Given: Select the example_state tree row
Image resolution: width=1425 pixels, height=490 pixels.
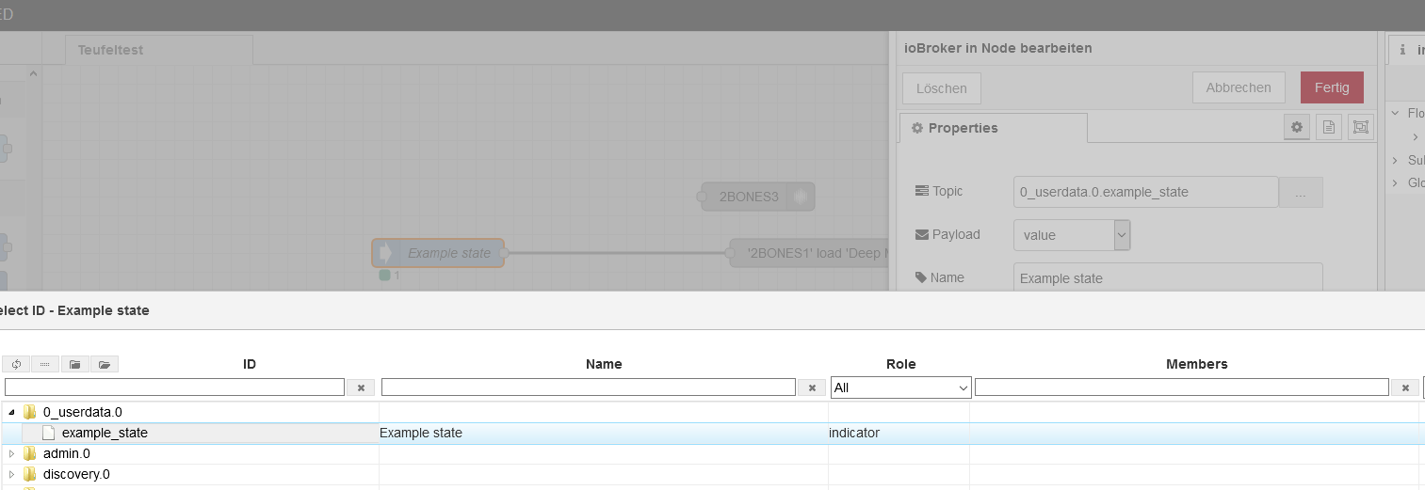Looking at the screenshot, I should [x=712, y=433].
